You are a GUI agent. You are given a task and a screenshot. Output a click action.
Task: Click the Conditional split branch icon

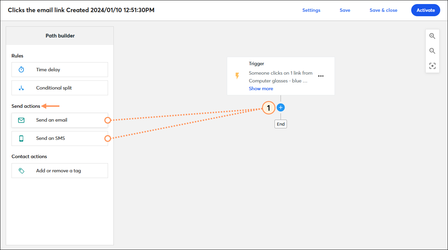[21, 88]
